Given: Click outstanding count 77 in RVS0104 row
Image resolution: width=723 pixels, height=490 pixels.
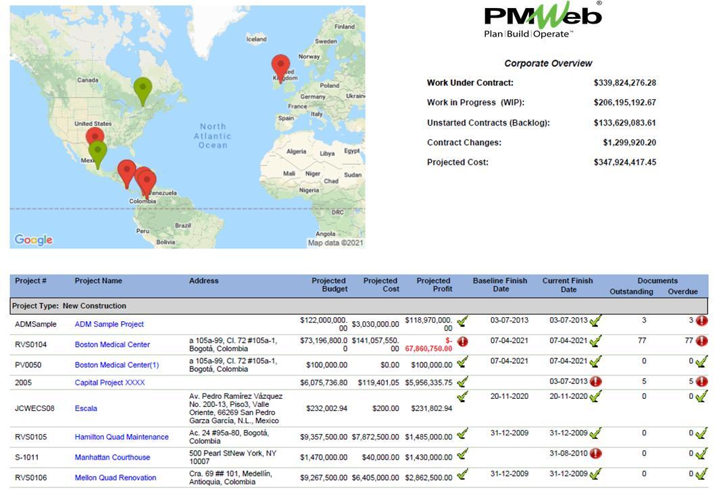Looking at the screenshot, I should tap(642, 340).
